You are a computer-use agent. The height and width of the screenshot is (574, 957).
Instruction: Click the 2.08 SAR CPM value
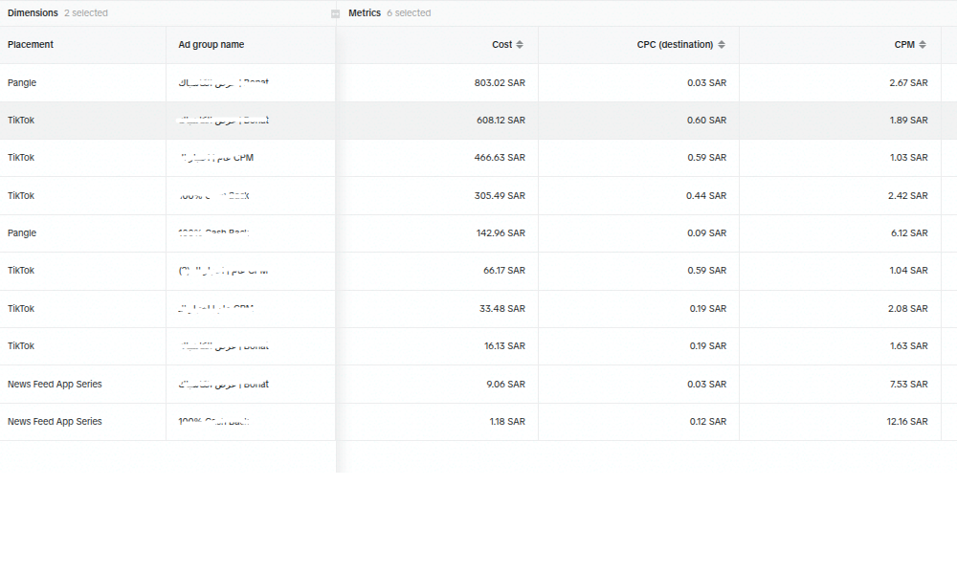coord(908,309)
